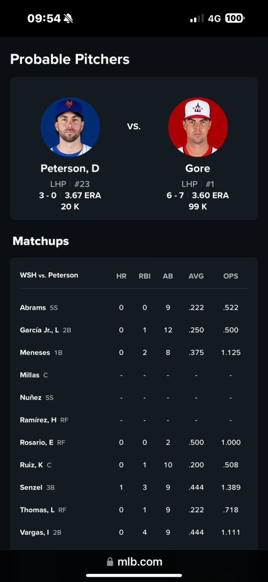Open Meneses 1B player entry
Image resolution: width=268 pixels, height=582 pixels.
[x=41, y=353]
